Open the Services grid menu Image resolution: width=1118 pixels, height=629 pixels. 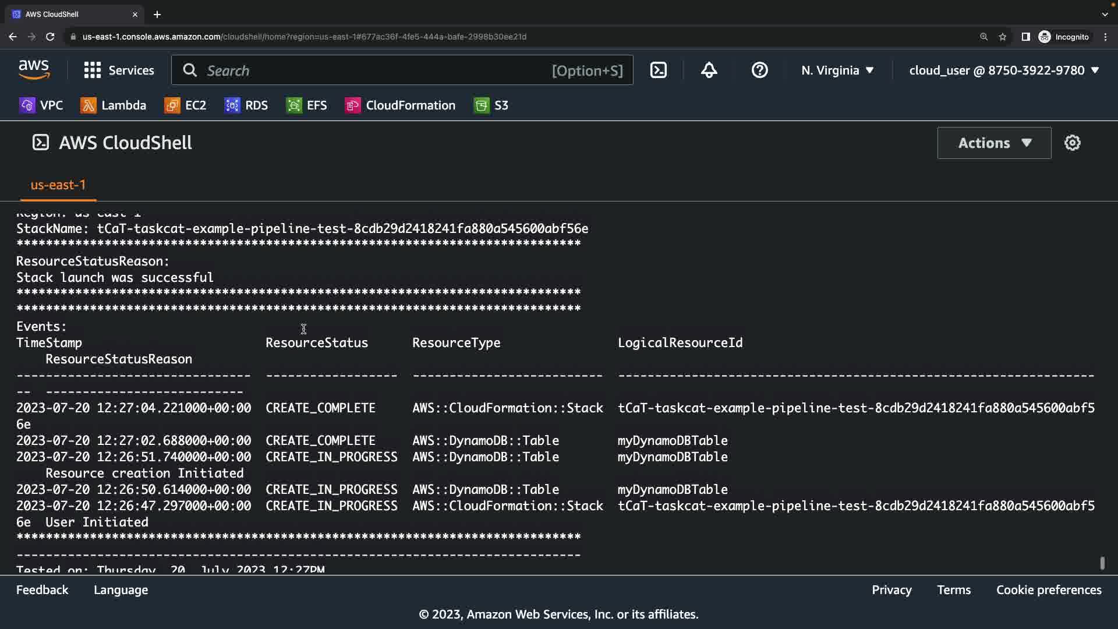[x=119, y=70]
